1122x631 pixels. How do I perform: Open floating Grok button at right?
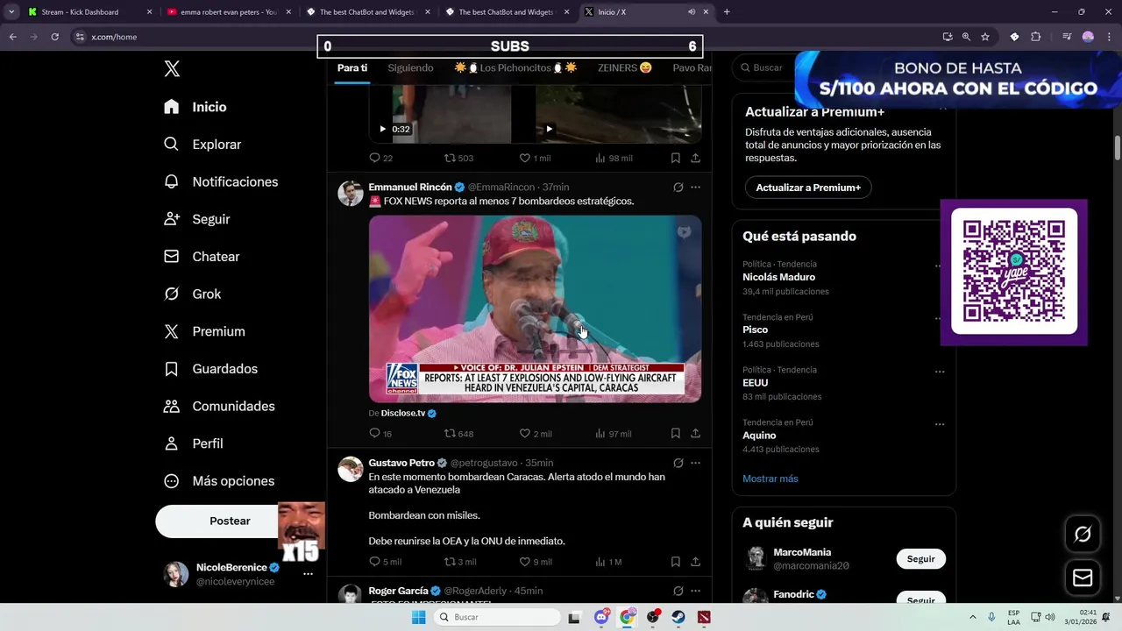(x=1083, y=534)
